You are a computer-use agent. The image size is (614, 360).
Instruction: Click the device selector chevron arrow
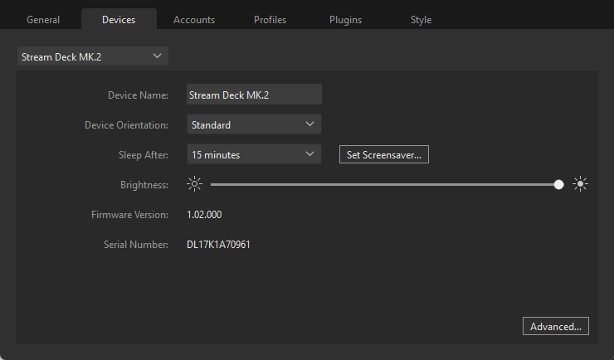pos(157,56)
